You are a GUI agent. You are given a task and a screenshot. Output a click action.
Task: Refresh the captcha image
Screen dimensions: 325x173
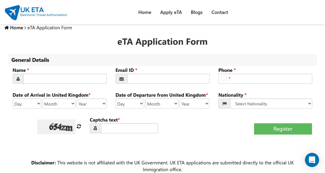[x=79, y=127]
